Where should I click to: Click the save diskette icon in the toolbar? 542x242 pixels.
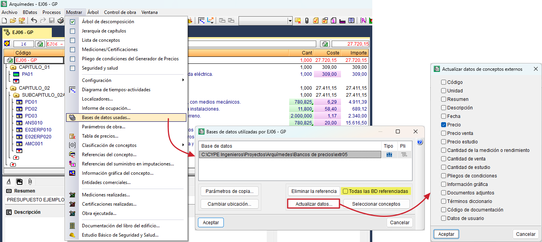(x=52, y=20)
